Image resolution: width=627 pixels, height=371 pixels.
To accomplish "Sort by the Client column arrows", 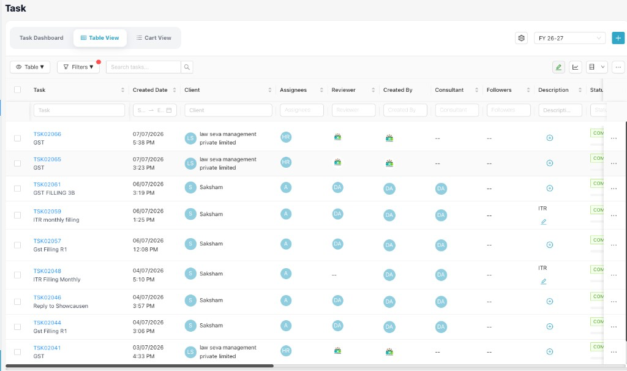I will tap(269, 90).
